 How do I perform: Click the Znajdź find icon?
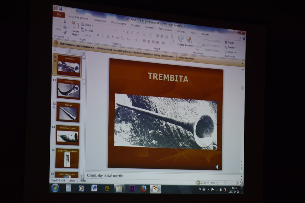pyautogui.click(x=229, y=43)
